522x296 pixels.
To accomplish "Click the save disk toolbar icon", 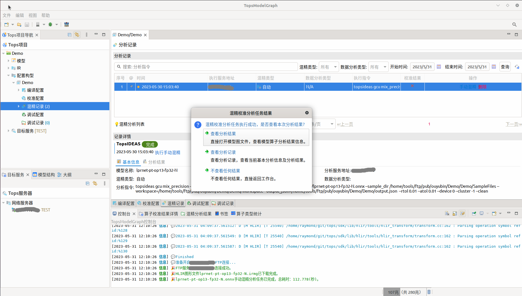I will [27, 24].
